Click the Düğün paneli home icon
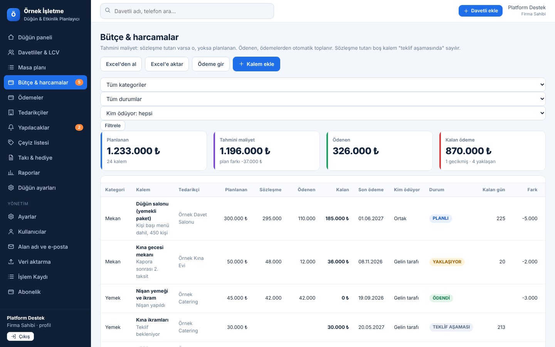This screenshot has width=555, height=347. 11,37
